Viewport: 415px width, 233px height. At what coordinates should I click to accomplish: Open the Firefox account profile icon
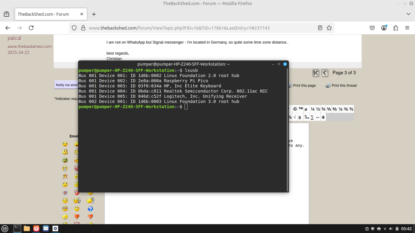384,28
